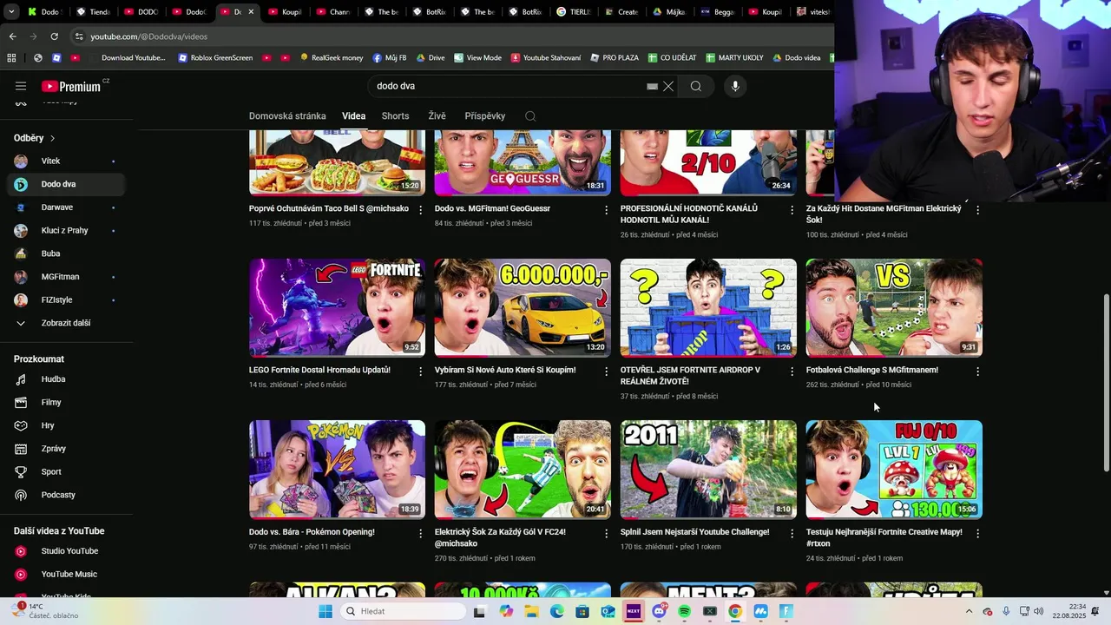Reload the page in Chrome

[x=54, y=36]
